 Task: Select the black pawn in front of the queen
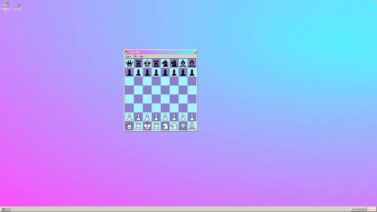[130, 72]
